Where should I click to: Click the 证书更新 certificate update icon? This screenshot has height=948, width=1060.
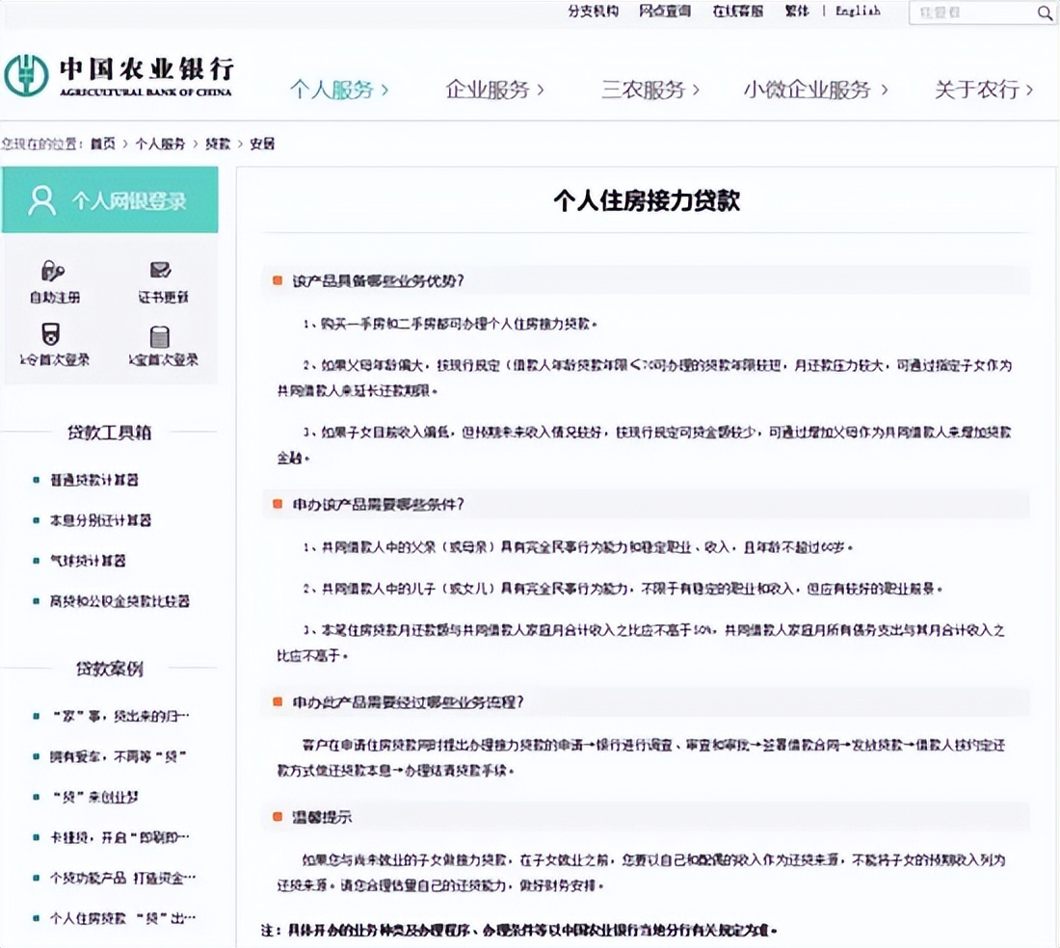coord(159,271)
